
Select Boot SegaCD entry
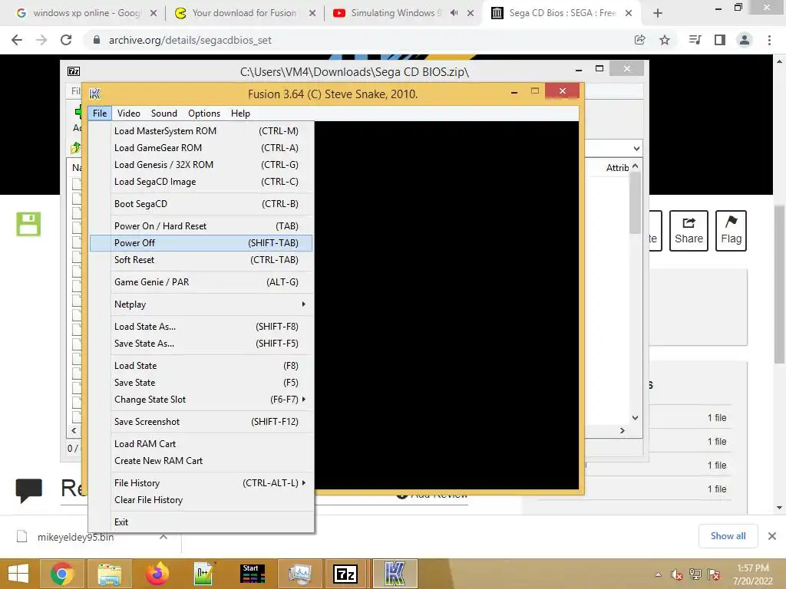201,204
